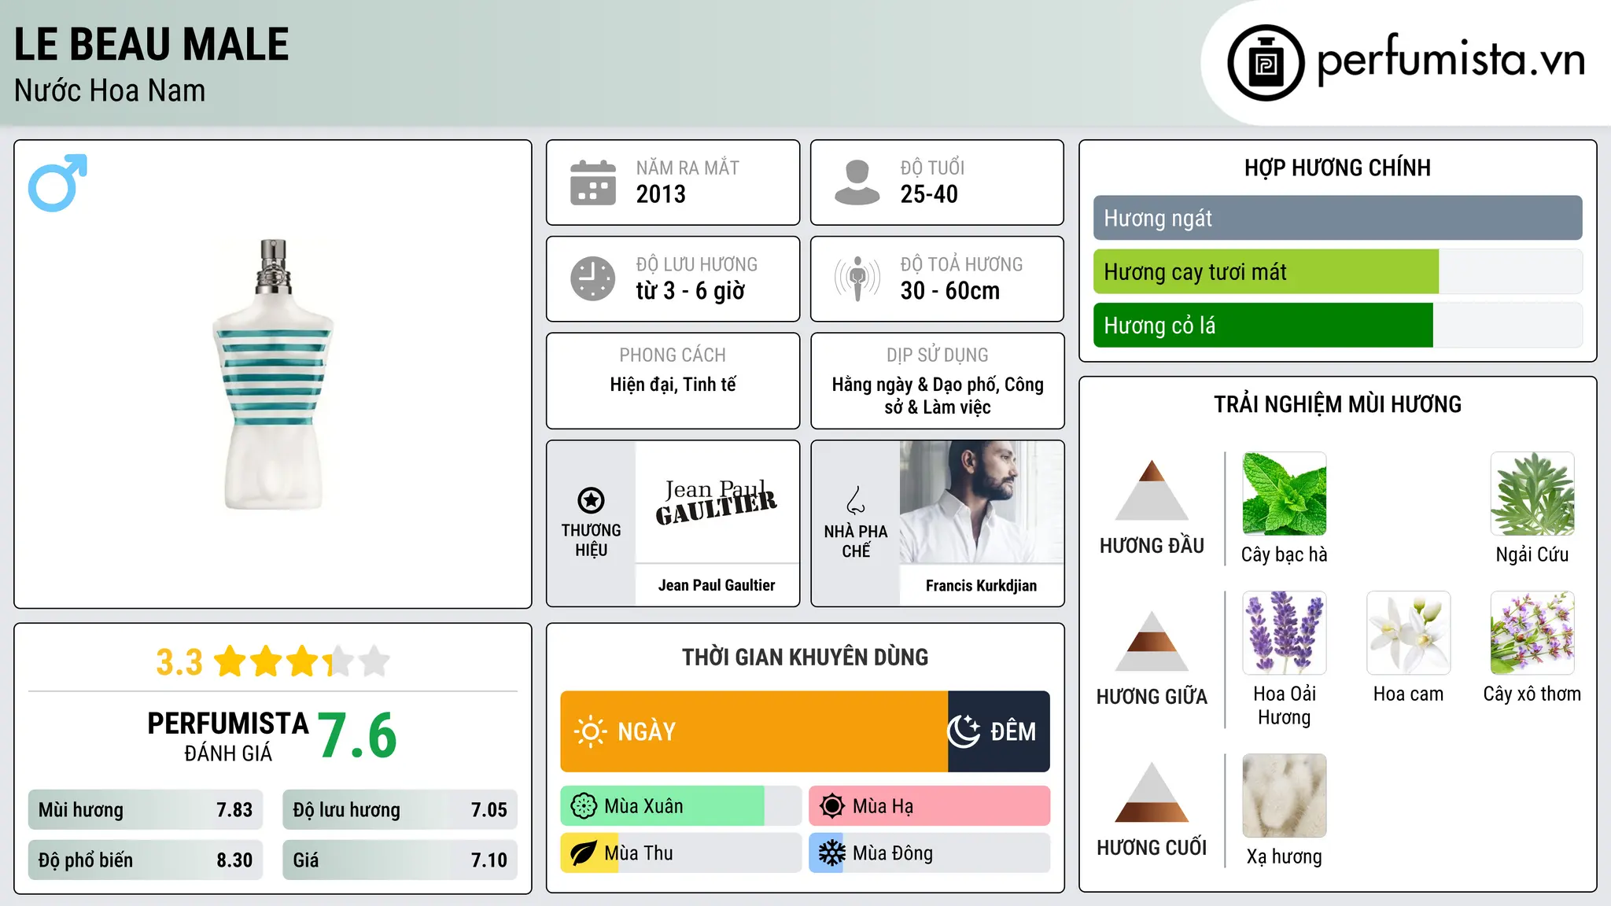This screenshot has height=906, width=1611.
Task: Click the Mùi hương 7.83 score row
Action: [146, 810]
